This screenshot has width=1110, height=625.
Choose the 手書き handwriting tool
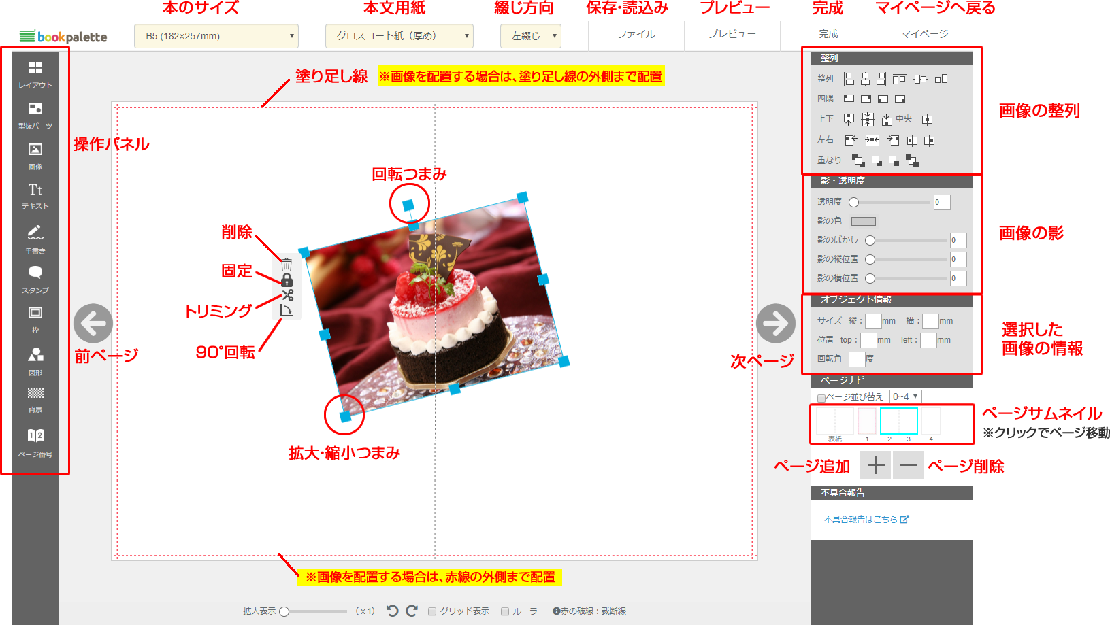[x=35, y=239]
